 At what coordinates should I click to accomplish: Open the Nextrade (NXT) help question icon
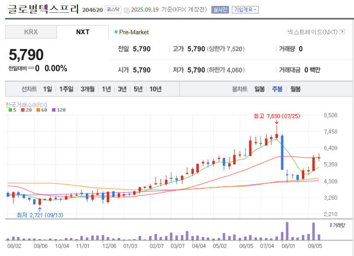point(342,32)
